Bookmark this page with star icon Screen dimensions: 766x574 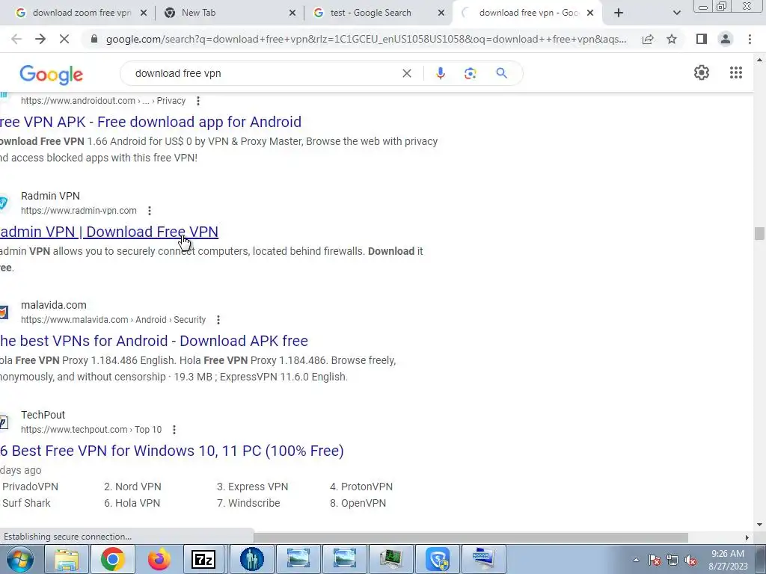pos(672,39)
